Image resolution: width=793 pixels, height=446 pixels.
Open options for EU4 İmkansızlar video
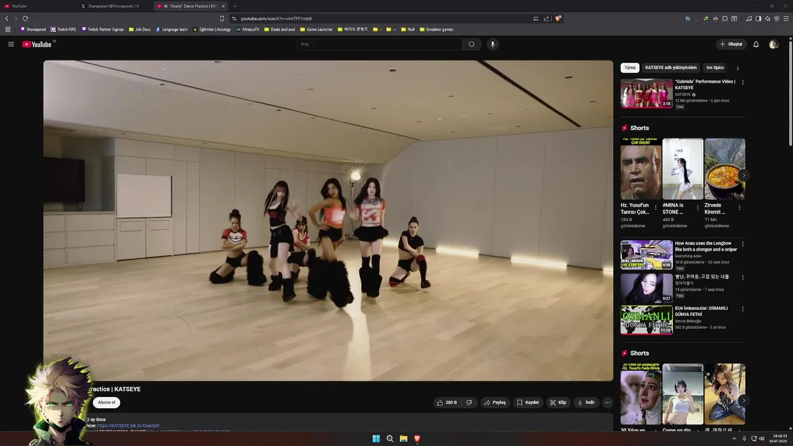pos(743,309)
